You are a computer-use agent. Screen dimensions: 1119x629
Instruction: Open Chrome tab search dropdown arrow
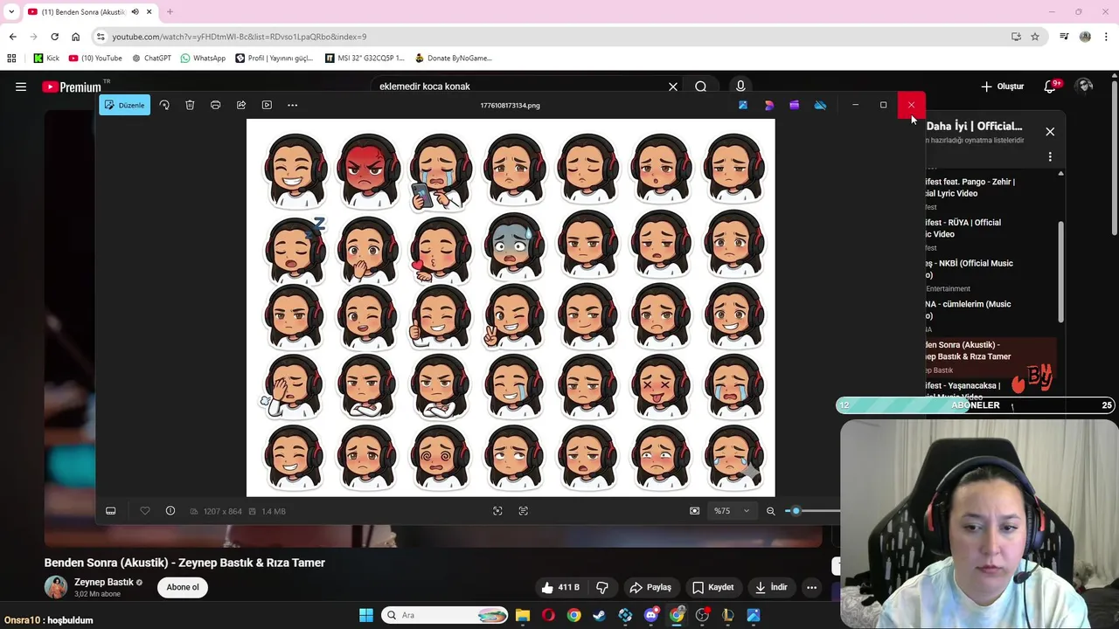point(10,12)
